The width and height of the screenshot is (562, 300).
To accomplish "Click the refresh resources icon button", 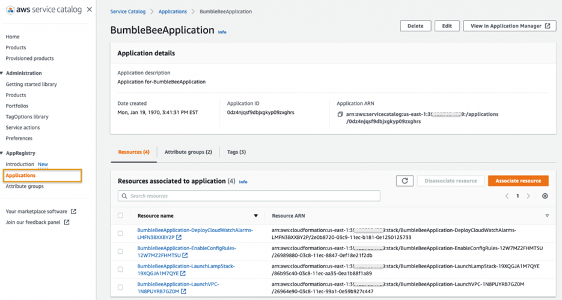I will coord(405,181).
